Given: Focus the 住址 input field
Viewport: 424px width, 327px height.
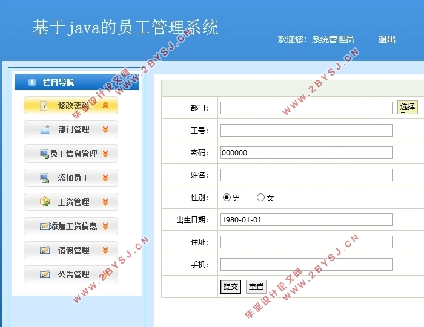Looking at the screenshot, I should 306,242.
